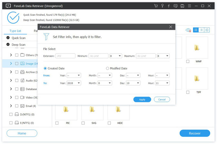Click the Database category icon
The image size is (217, 144).
point(22,89)
